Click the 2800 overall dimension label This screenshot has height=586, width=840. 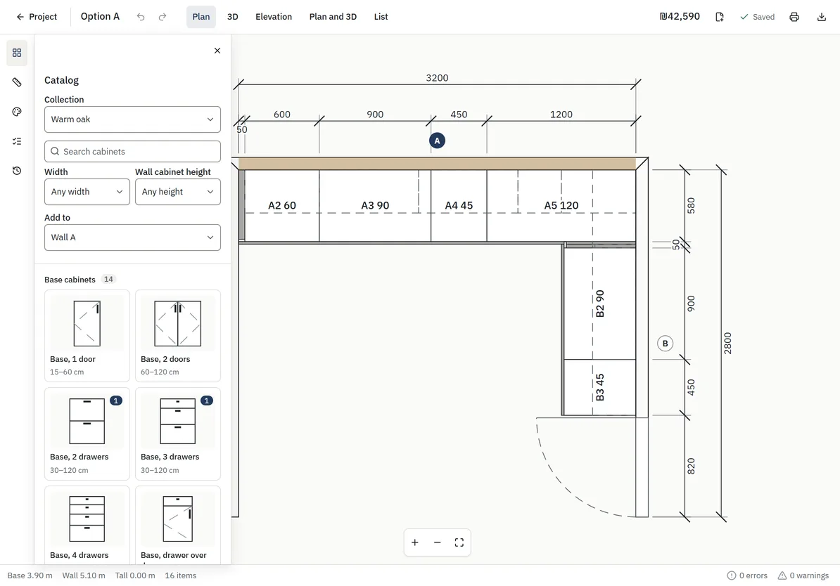[727, 343]
